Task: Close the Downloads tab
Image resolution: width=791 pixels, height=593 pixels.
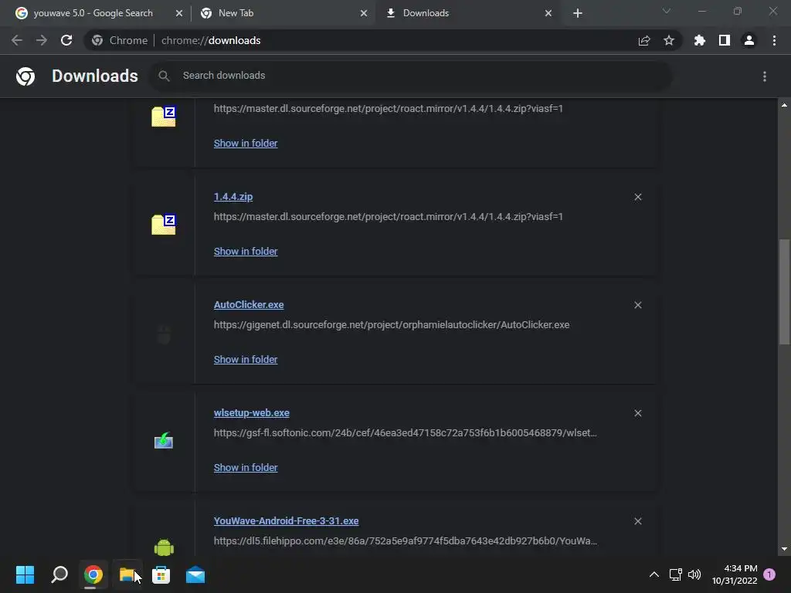Action: [548, 13]
